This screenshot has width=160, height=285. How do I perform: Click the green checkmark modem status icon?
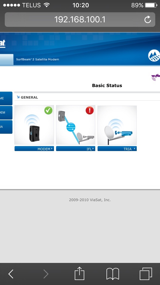(48, 110)
